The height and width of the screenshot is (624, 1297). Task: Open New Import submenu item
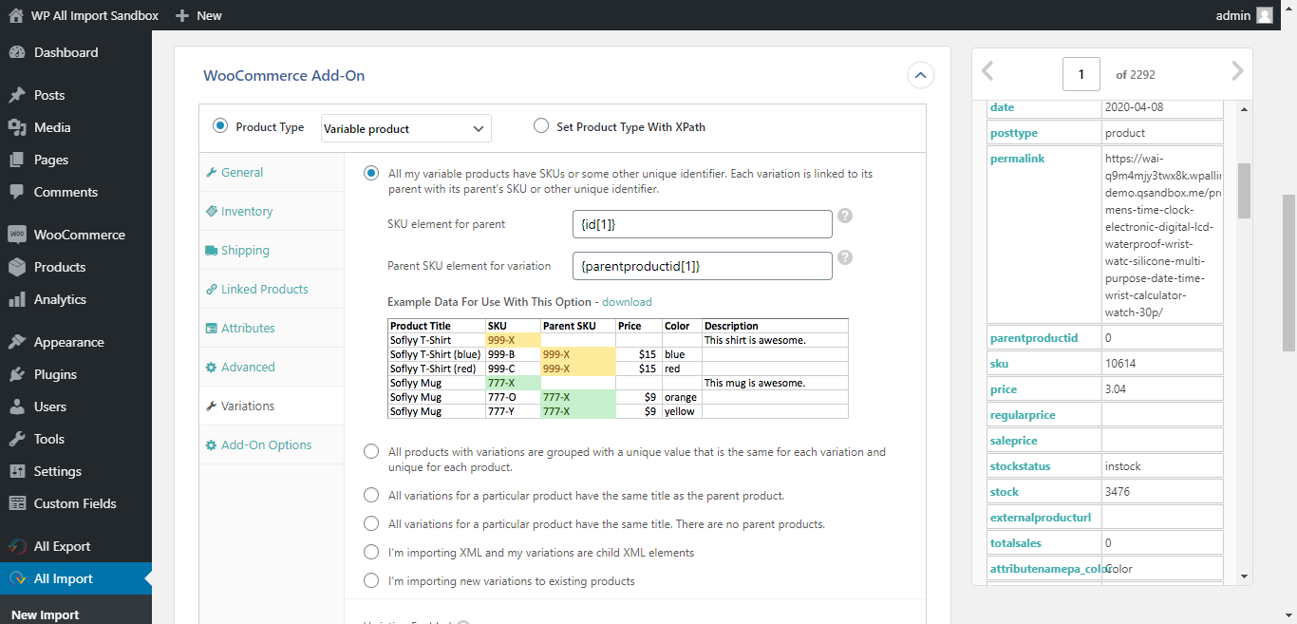46,615
